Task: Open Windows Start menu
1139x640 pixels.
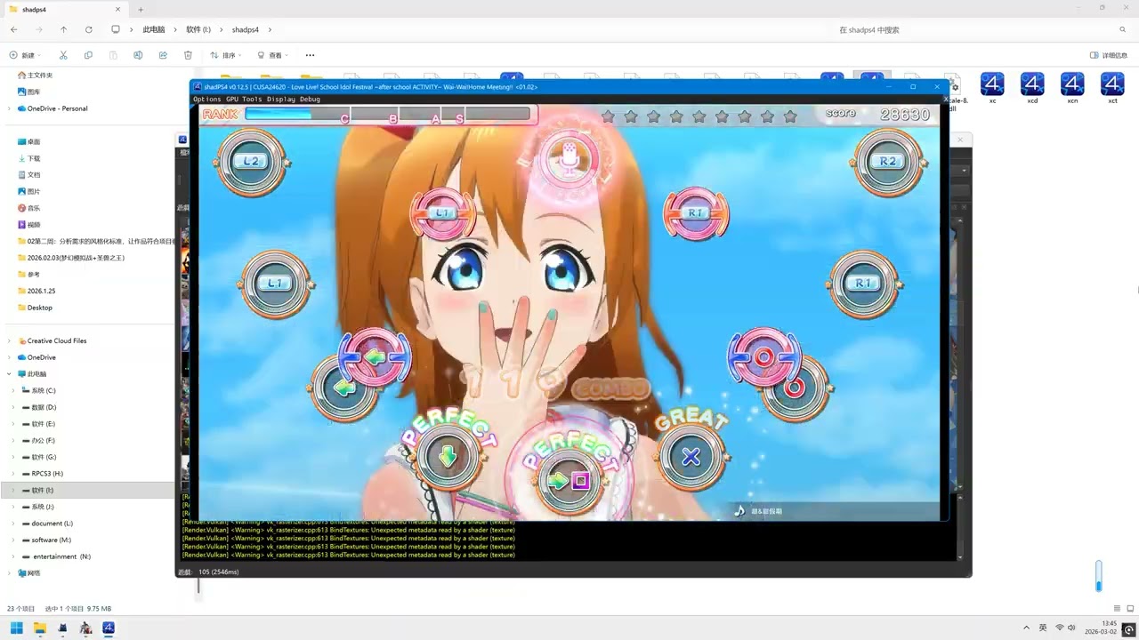Action: [16, 628]
